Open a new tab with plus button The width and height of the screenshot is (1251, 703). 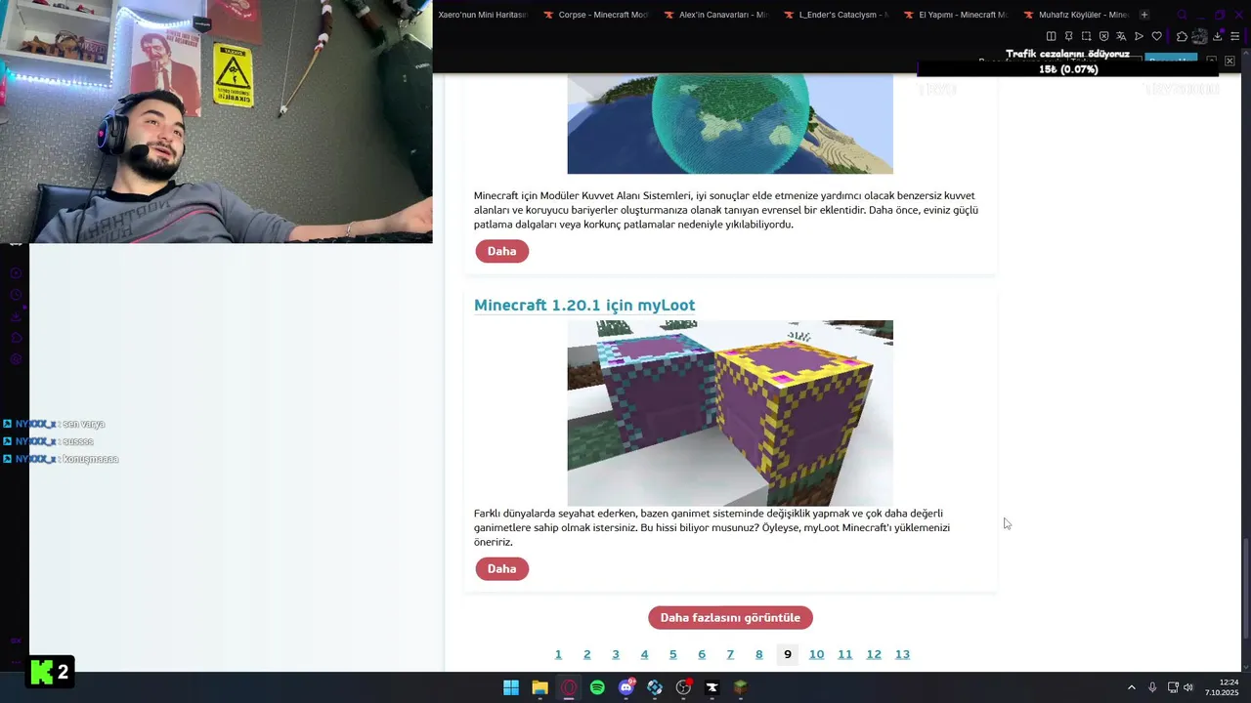point(1143,15)
